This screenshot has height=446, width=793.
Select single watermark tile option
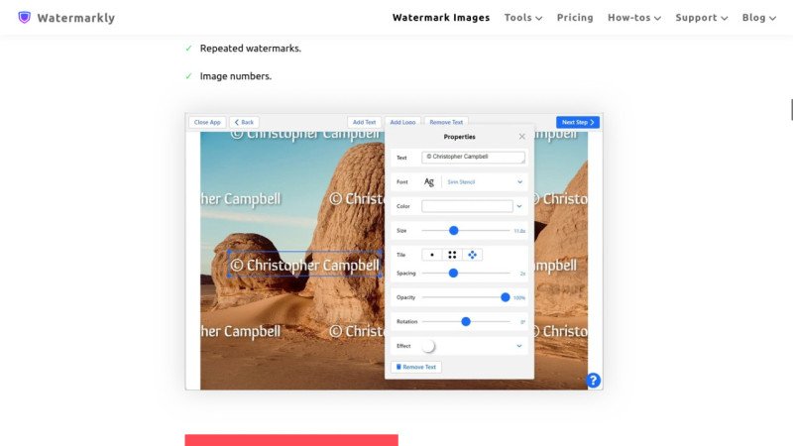pyautogui.click(x=432, y=255)
